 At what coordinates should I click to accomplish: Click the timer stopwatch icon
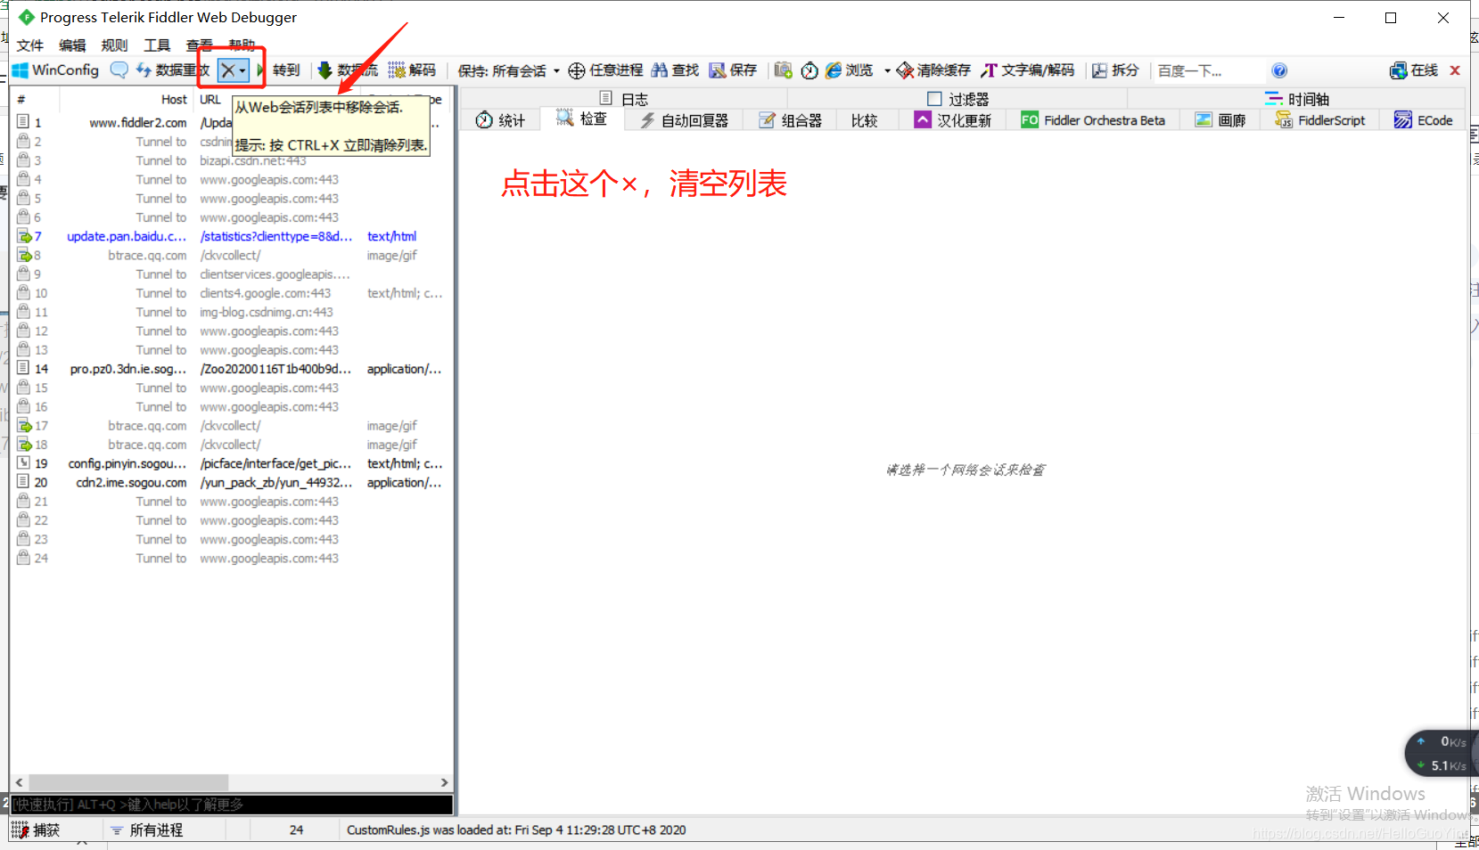(809, 70)
